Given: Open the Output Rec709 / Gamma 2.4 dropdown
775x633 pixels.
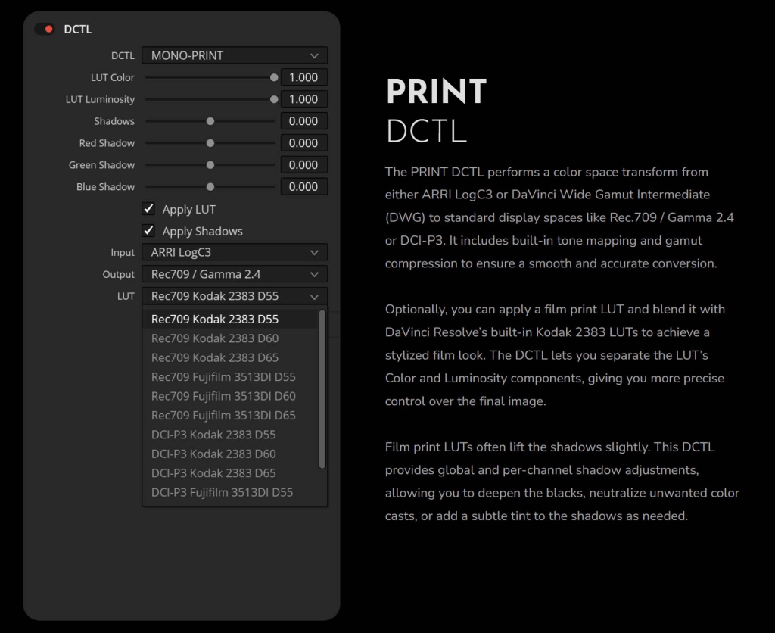Looking at the screenshot, I should coord(235,274).
